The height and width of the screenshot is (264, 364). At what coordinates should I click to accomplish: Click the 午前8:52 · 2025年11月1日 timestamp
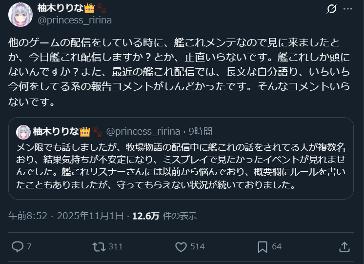(x=66, y=216)
